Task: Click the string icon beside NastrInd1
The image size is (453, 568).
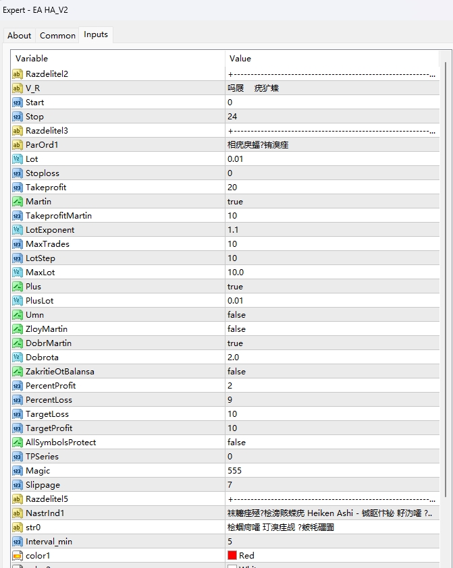Action: pos(18,513)
